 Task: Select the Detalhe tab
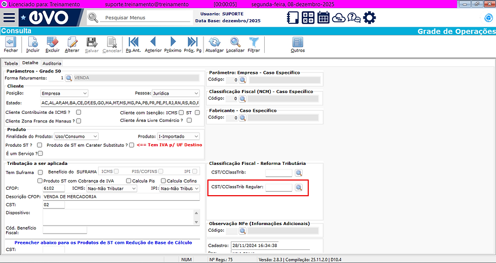point(30,63)
